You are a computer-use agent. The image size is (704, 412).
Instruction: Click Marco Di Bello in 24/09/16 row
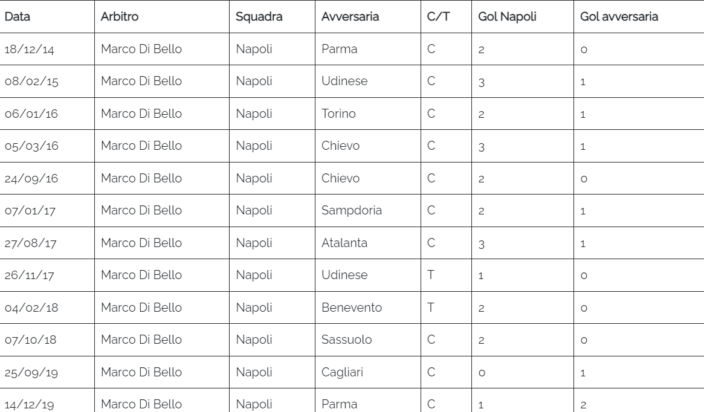141,178
